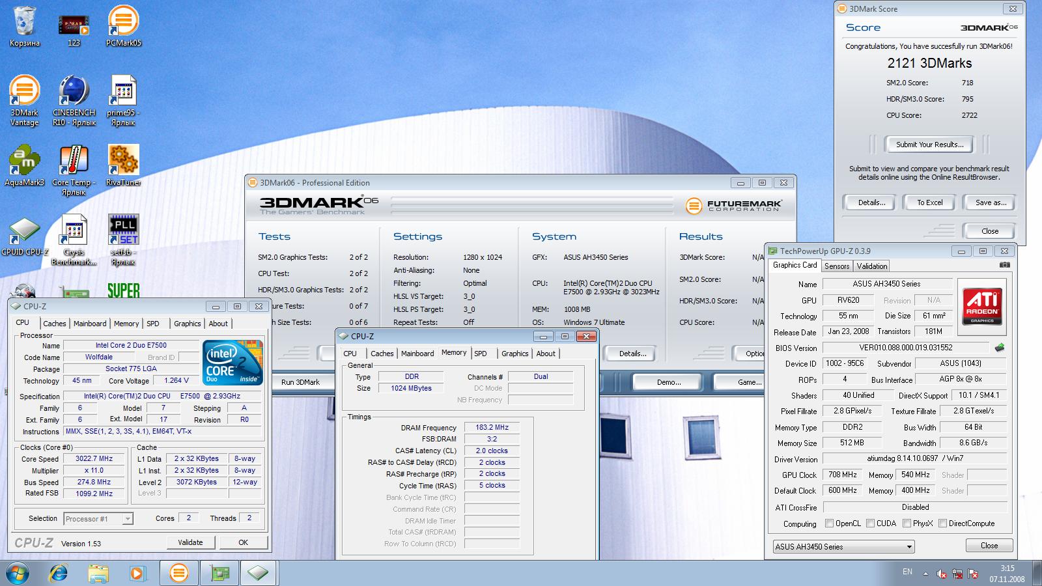Enable the OpenCL checkbox in GPU-Z

click(829, 523)
